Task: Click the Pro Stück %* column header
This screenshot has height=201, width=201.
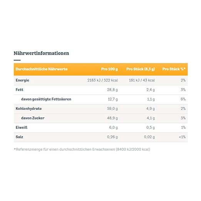Action: coord(174,69)
